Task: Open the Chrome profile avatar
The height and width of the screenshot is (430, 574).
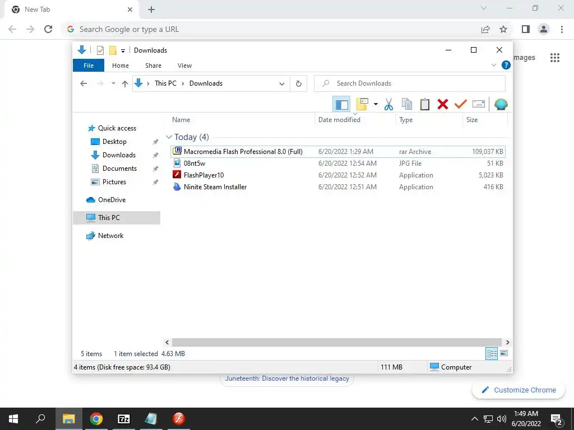Action: (x=544, y=29)
